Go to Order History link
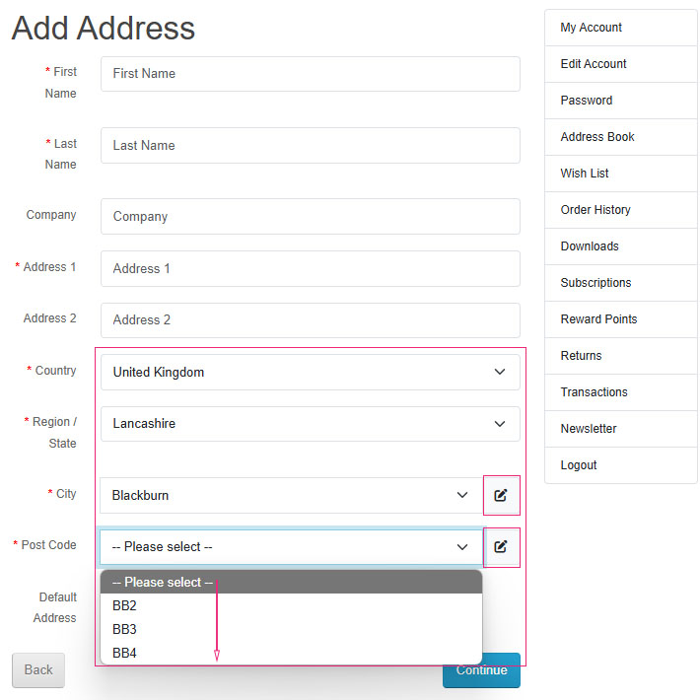Screen dimensions: 700x700 [595, 210]
